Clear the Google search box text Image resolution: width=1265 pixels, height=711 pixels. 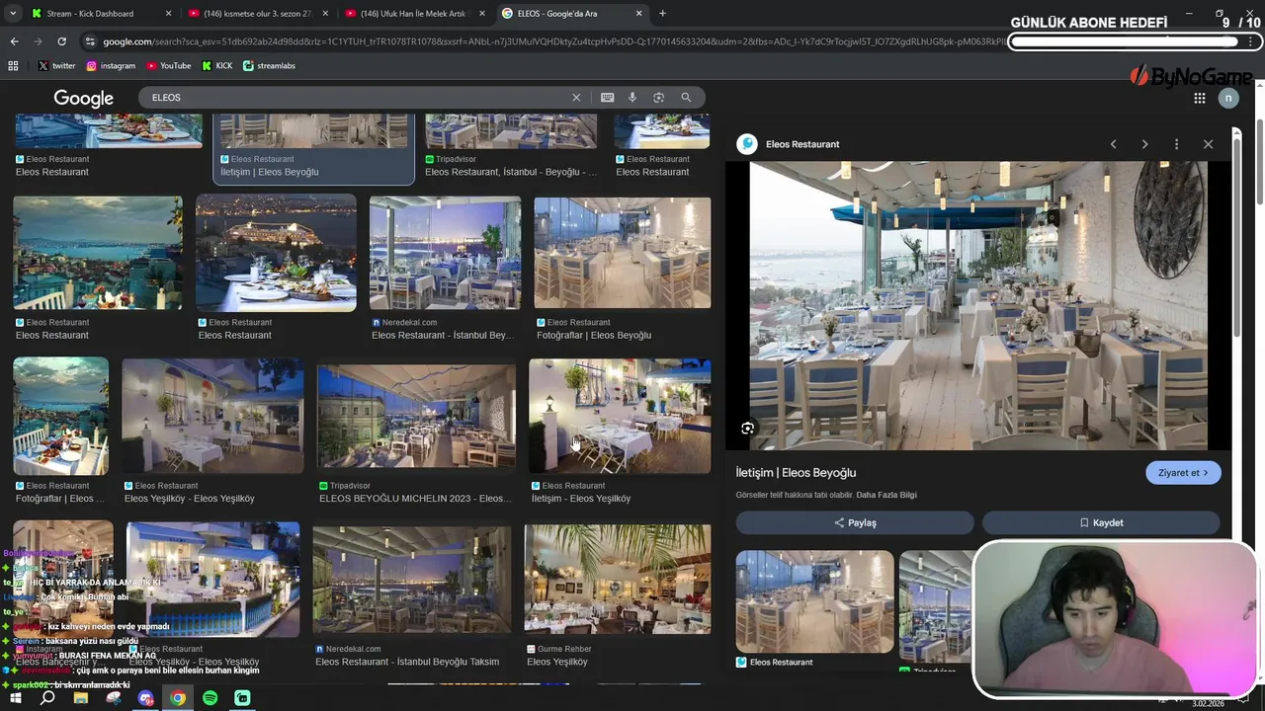click(x=576, y=97)
